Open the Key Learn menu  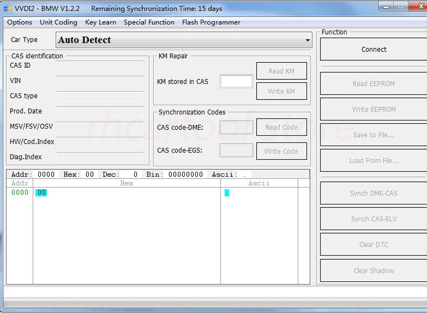click(100, 22)
